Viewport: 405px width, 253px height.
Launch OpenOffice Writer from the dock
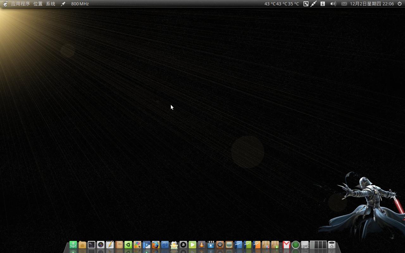click(x=238, y=245)
